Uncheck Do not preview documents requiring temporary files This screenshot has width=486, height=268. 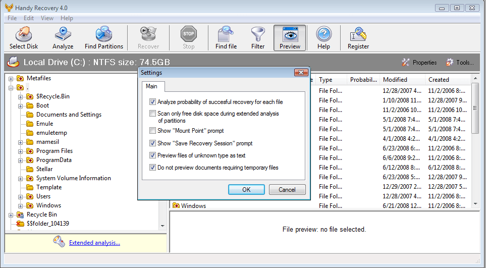pos(152,167)
